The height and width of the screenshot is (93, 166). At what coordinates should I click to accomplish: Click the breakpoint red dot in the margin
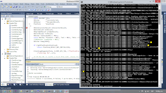27,28
